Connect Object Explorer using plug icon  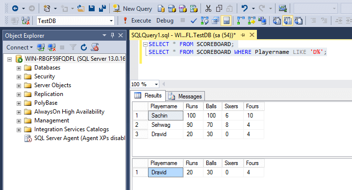pyautogui.click(x=41, y=47)
